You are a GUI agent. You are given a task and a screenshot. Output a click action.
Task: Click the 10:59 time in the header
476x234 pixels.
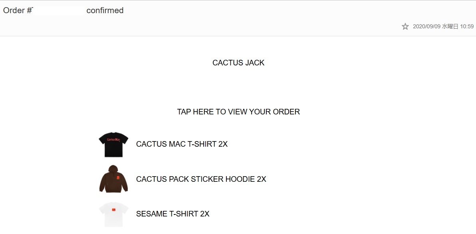(467, 27)
